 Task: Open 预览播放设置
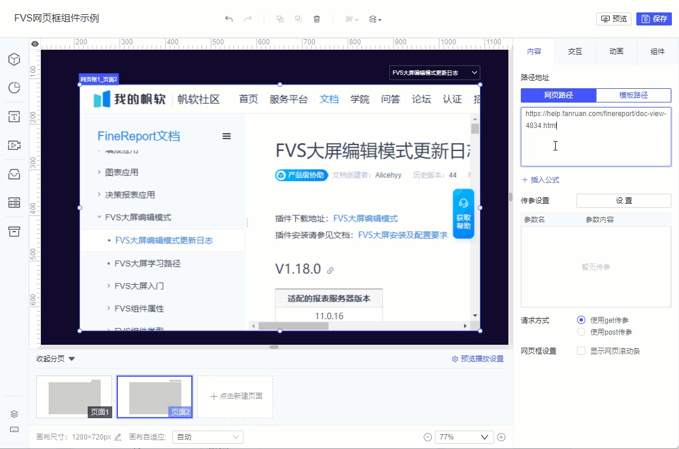click(478, 358)
